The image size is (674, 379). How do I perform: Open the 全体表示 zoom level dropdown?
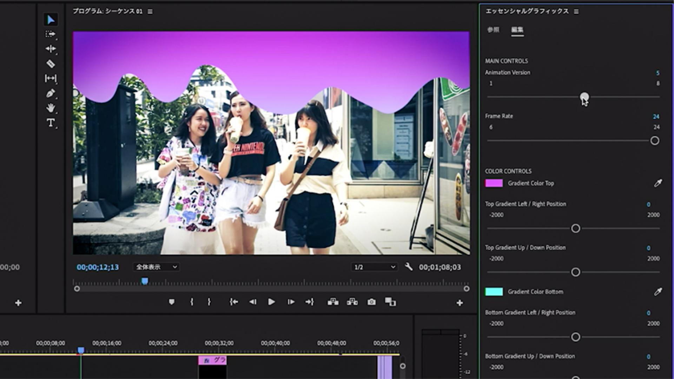(x=157, y=267)
